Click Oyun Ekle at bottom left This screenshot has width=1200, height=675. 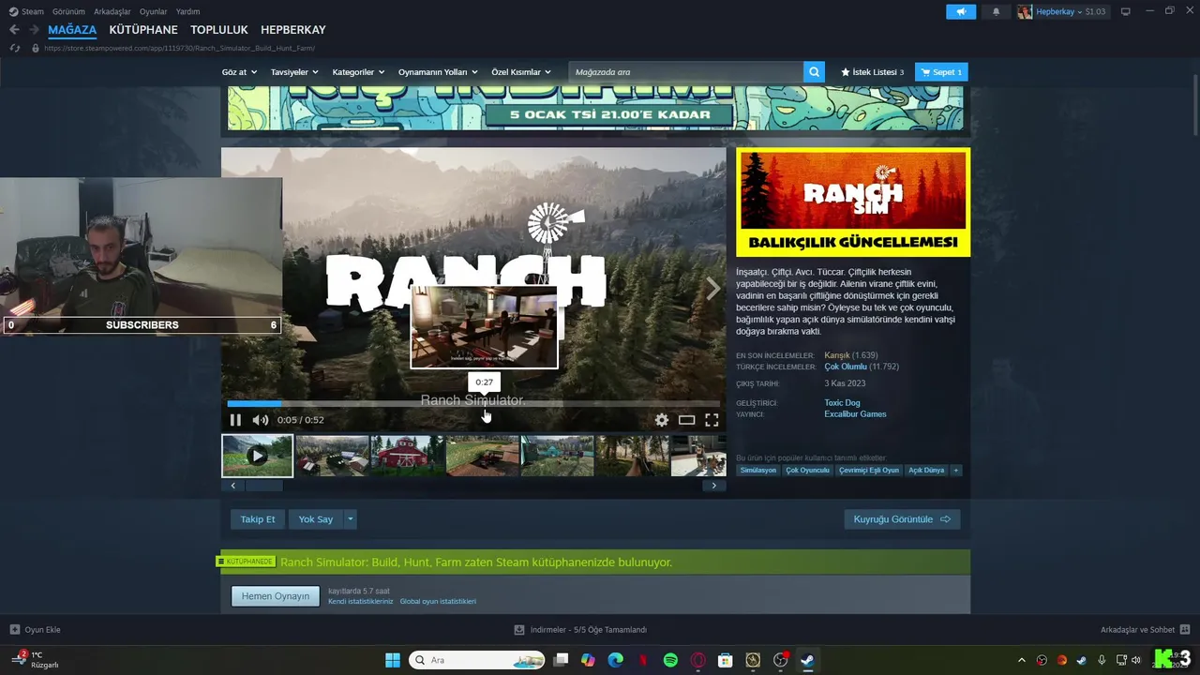tap(36, 630)
